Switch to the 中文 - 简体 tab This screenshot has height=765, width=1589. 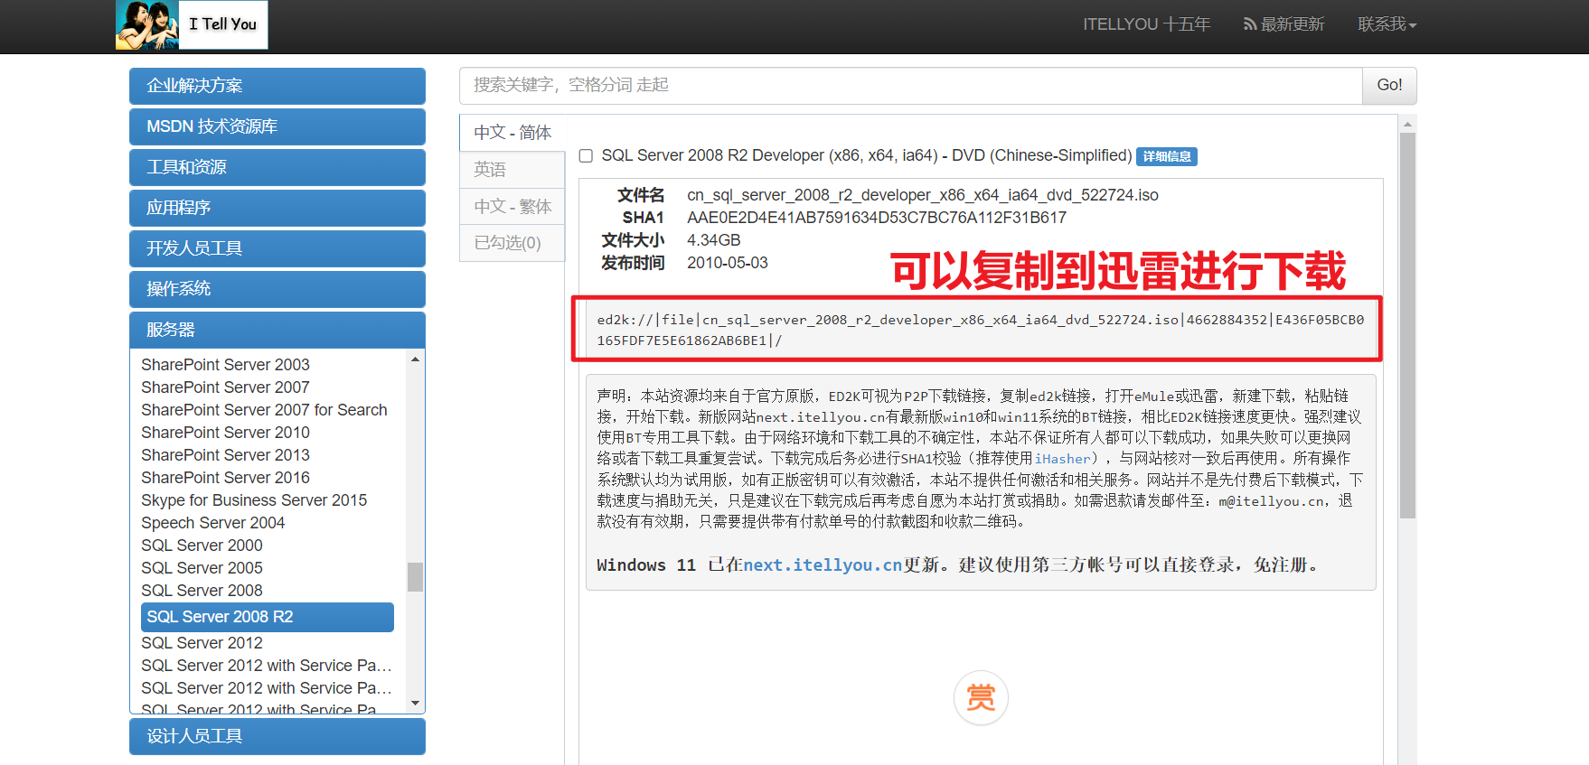pos(512,133)
